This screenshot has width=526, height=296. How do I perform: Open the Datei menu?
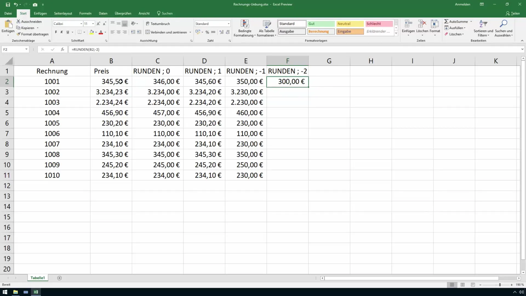click(x=8, y=13)
